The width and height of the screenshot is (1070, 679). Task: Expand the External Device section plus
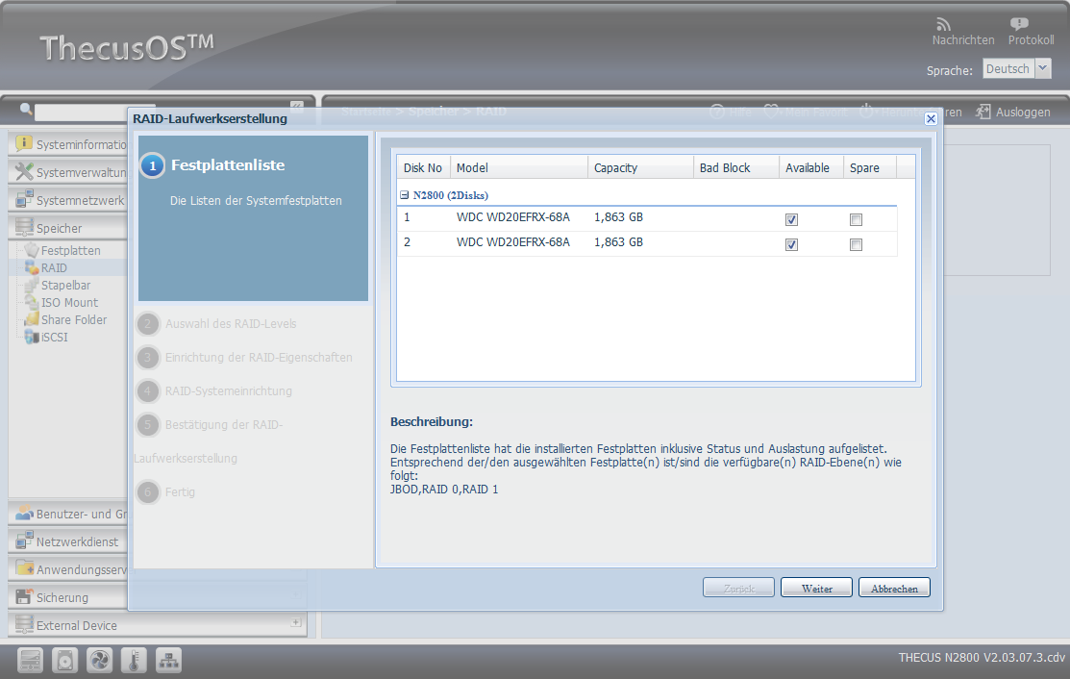pos(295,622)
